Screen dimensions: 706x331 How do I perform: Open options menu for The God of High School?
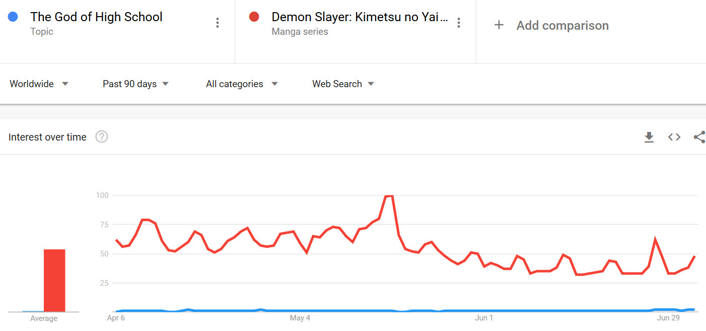tap(218, 23)
